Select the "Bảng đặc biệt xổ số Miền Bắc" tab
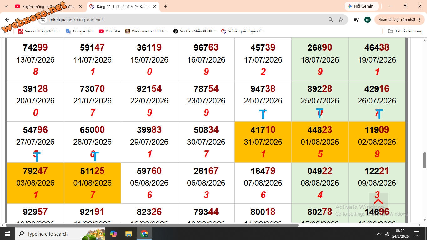427x240 pixels. tap(123, 6)
